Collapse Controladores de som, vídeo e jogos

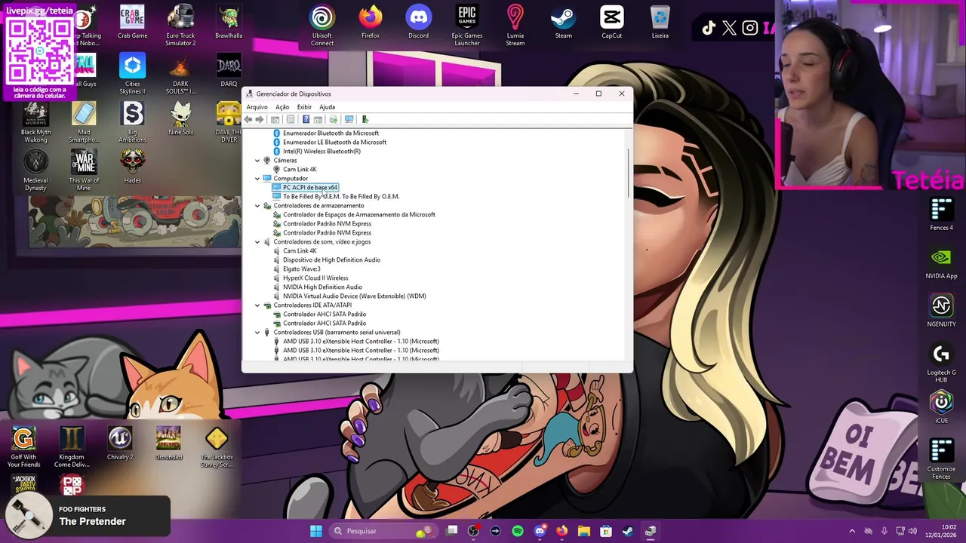click(x=257, y=242)
